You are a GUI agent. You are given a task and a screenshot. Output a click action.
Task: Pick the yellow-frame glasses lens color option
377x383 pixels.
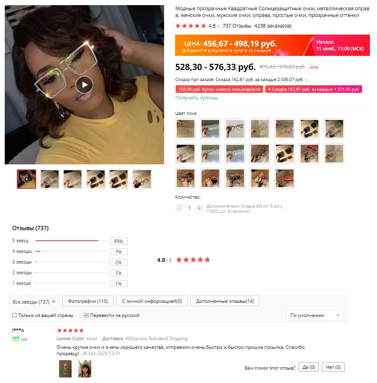pos(235,129)
